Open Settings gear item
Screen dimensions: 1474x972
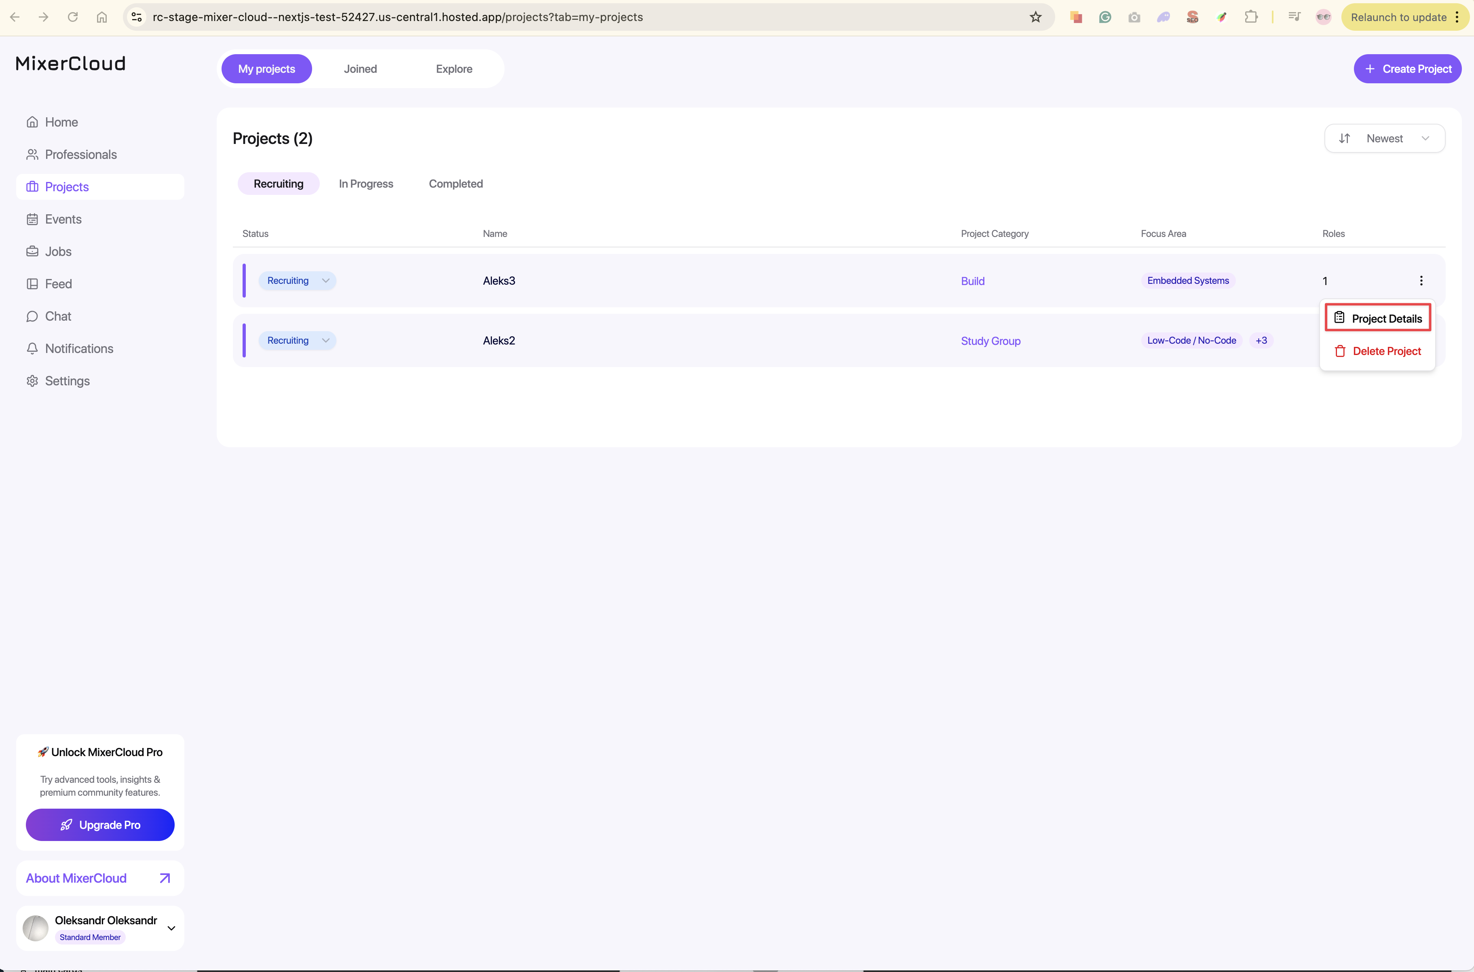(x=67, y=380)
